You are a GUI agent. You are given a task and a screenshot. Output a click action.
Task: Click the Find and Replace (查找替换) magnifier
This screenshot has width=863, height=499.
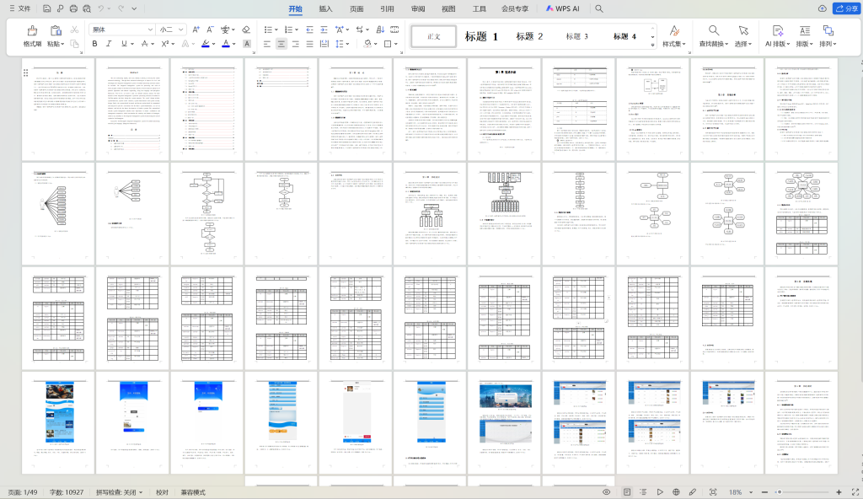coord(713,30)
